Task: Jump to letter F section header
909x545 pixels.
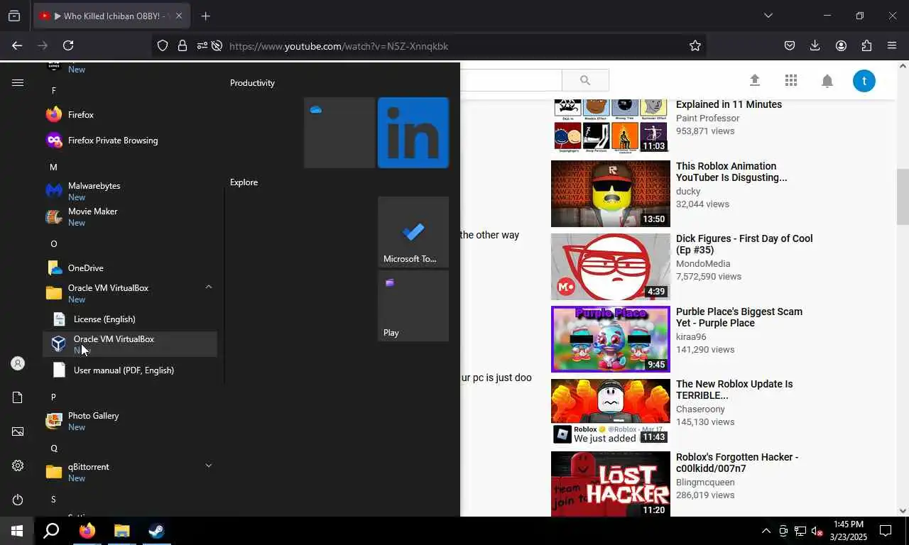Action: pos(53,90)
